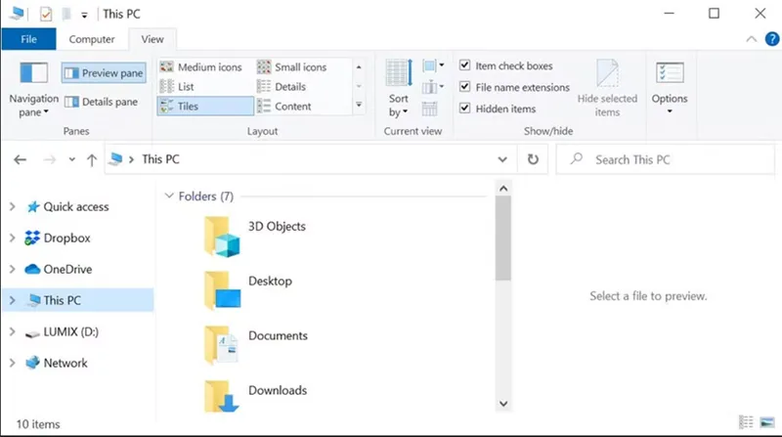Open the Group by dropdown icon
Viewport: 782px width, 437px height.
[x=433, y=66]
